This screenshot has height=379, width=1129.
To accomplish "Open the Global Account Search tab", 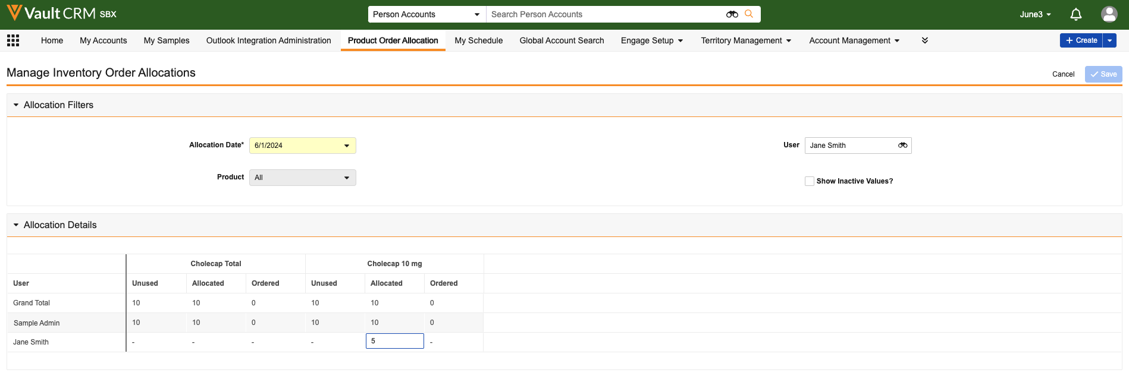I will tap(562, 40).
